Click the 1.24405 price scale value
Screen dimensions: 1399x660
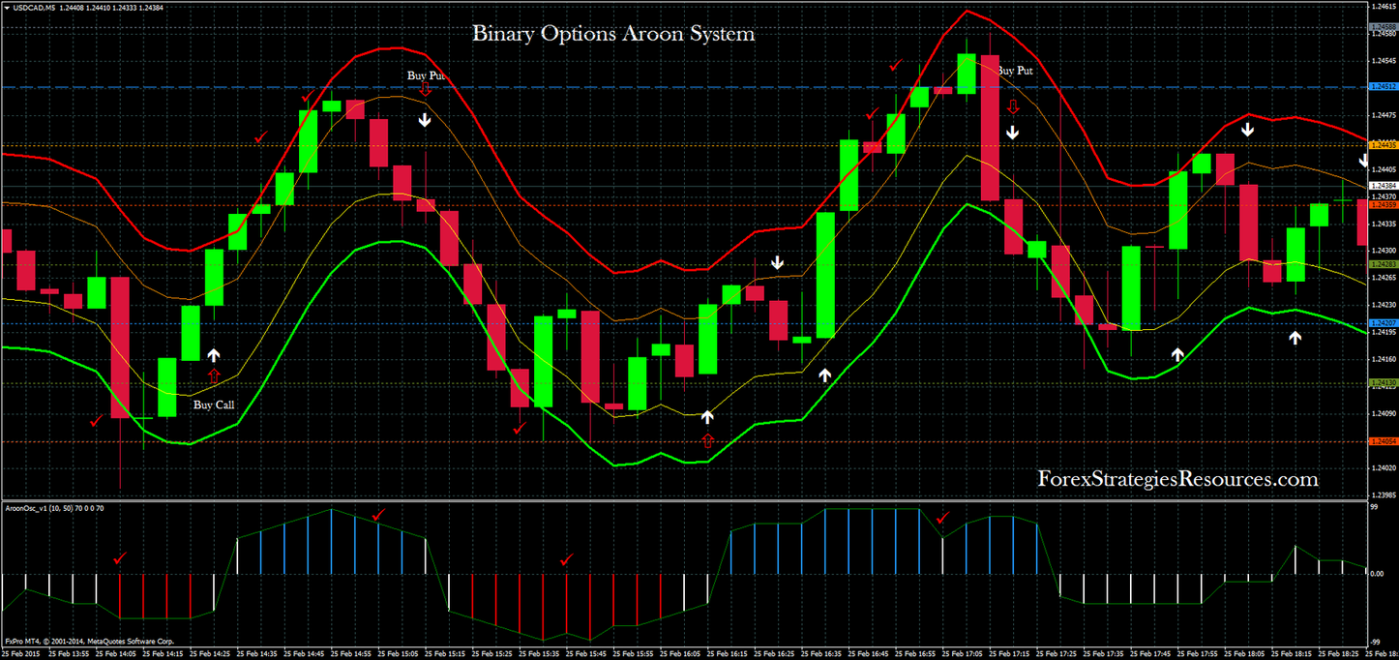1384,169
